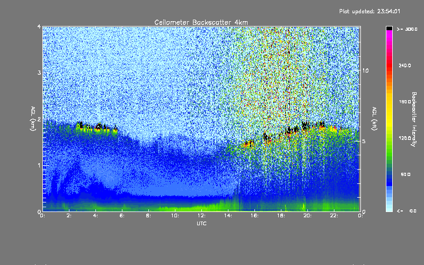Click the 2 km tick on left axis

[39, 119]
